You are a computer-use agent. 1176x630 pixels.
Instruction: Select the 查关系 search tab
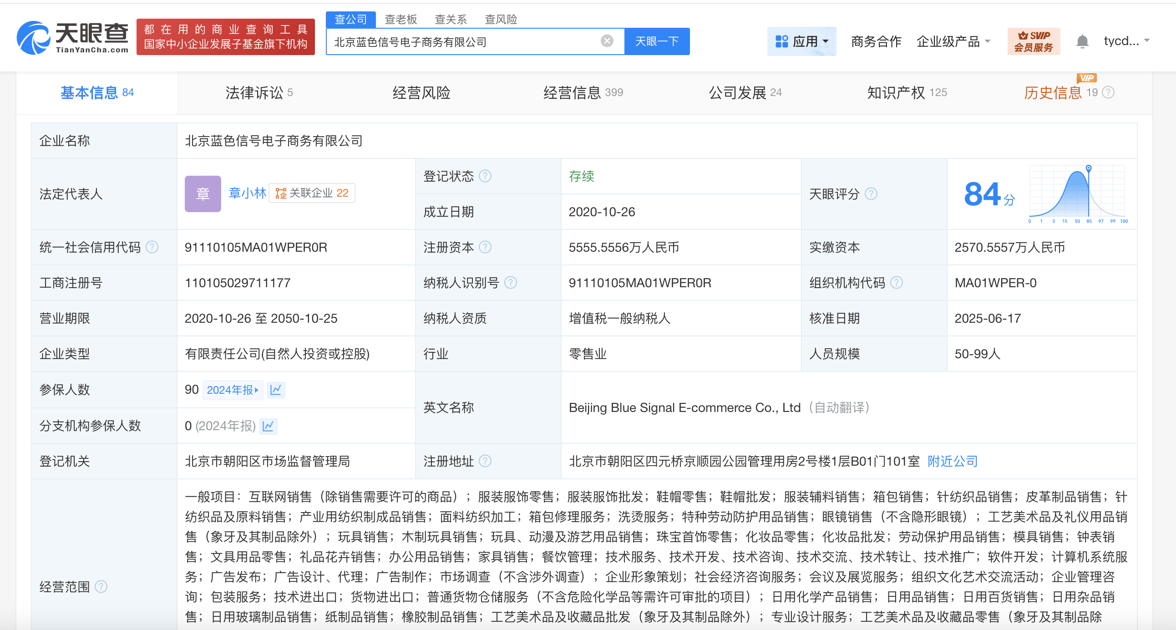pyautogui.click(x=451, y=19)
